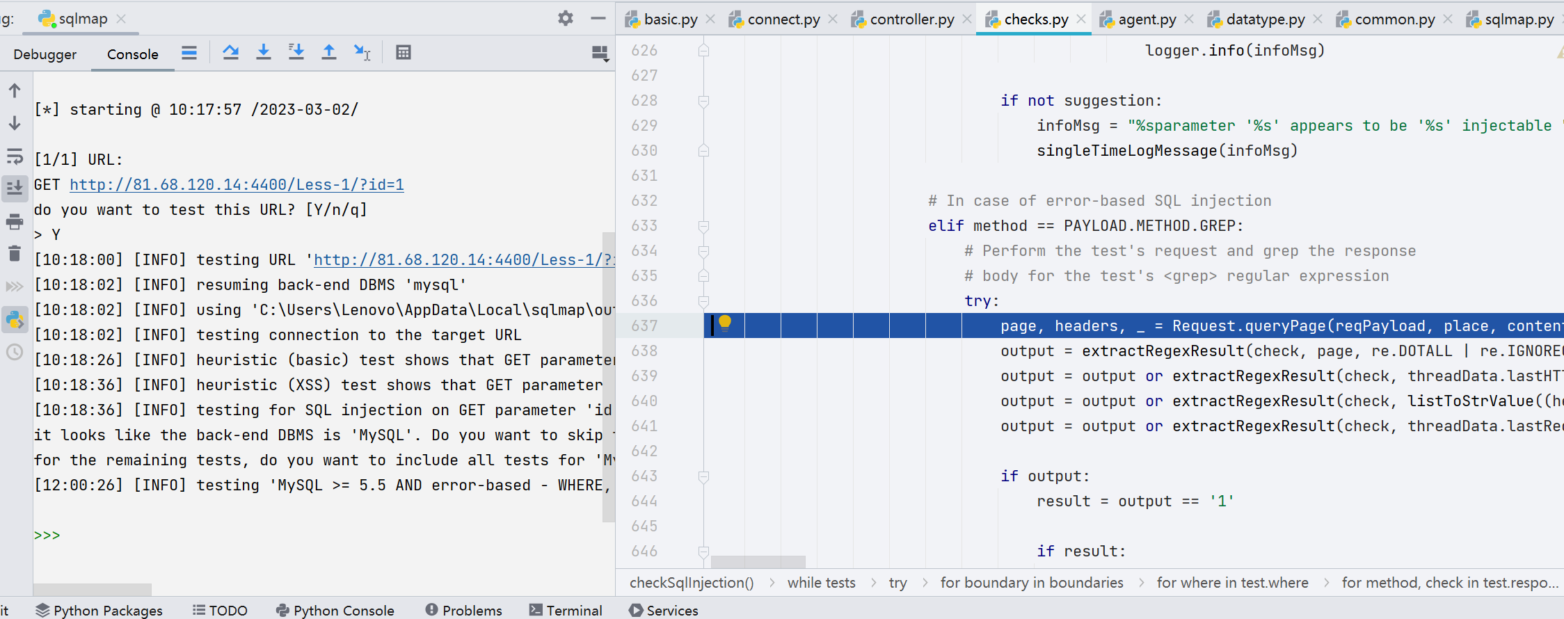
Task: Open the basic.py editor tab
Action: click(x=662, y=19)
